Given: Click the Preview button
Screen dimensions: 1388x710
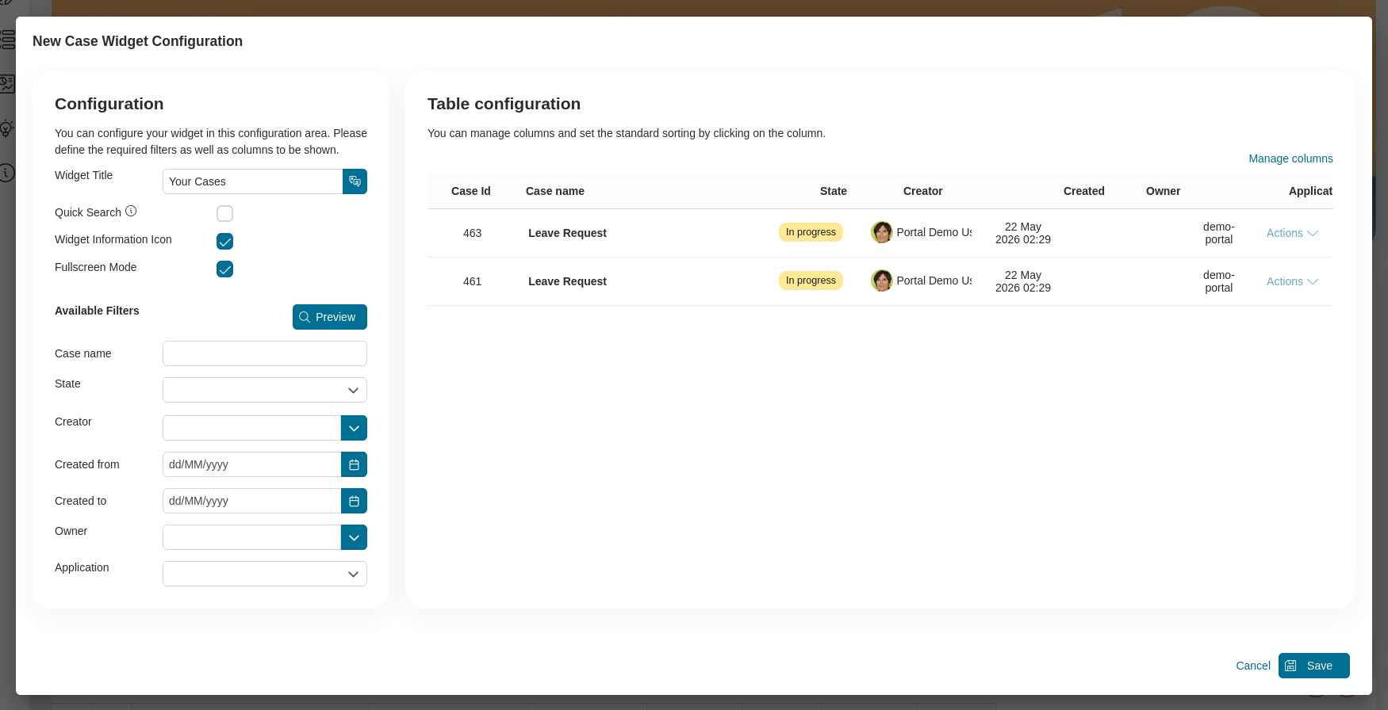Looking at the screenshot, I should [x=330, y=317].
